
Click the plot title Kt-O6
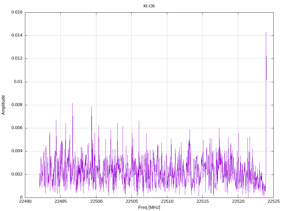(x=149, y=6)
